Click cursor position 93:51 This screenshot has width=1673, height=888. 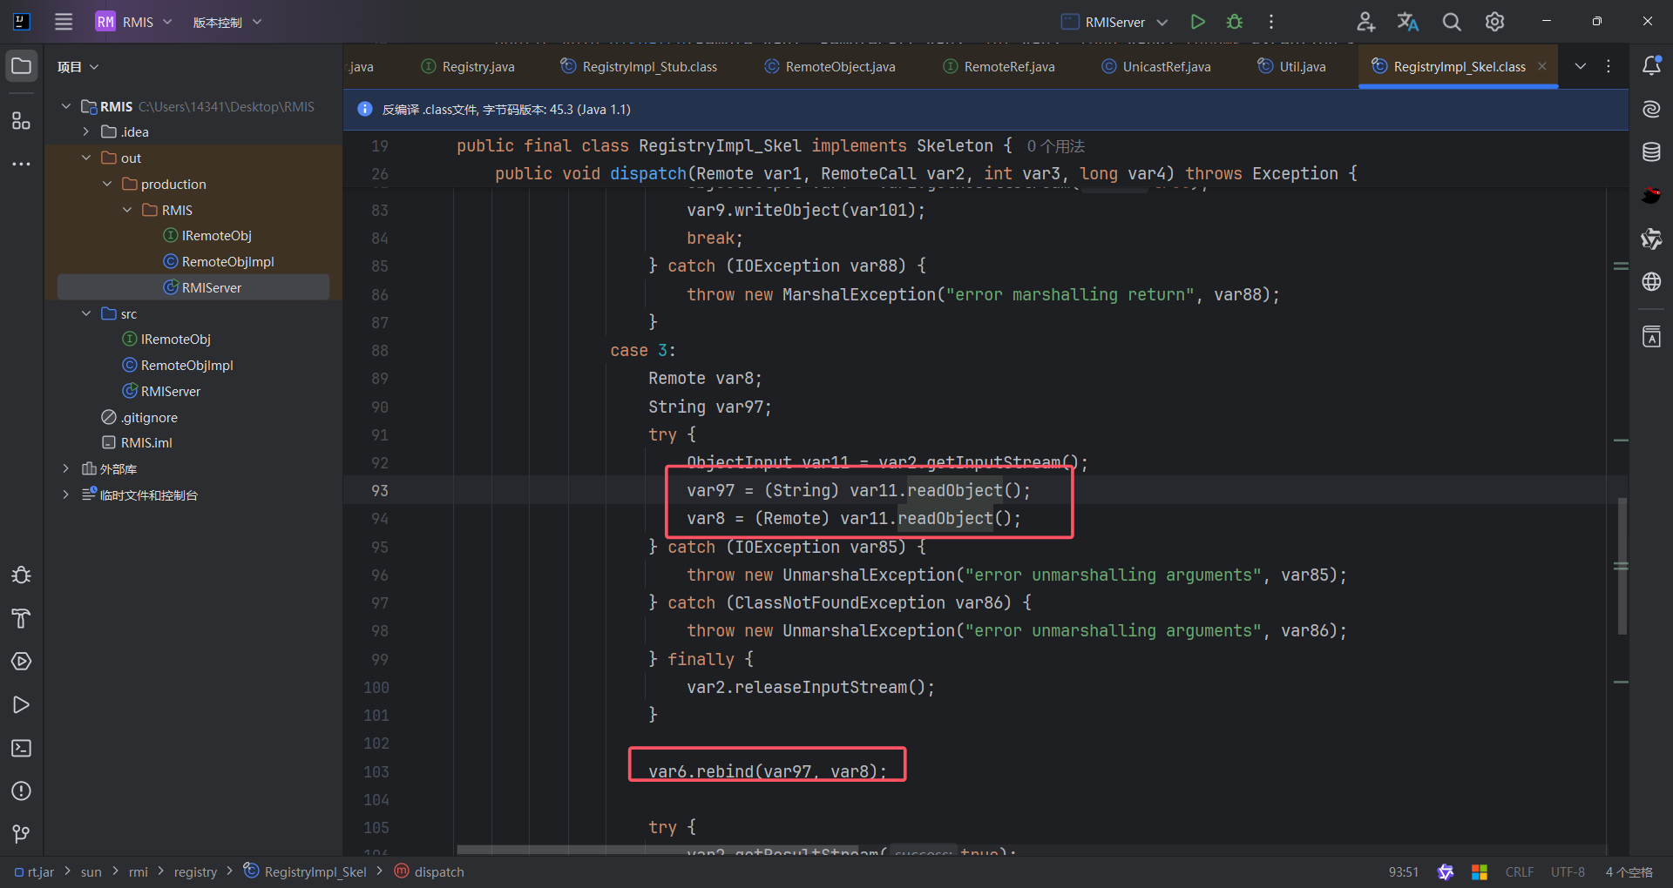pos(1404,872)
